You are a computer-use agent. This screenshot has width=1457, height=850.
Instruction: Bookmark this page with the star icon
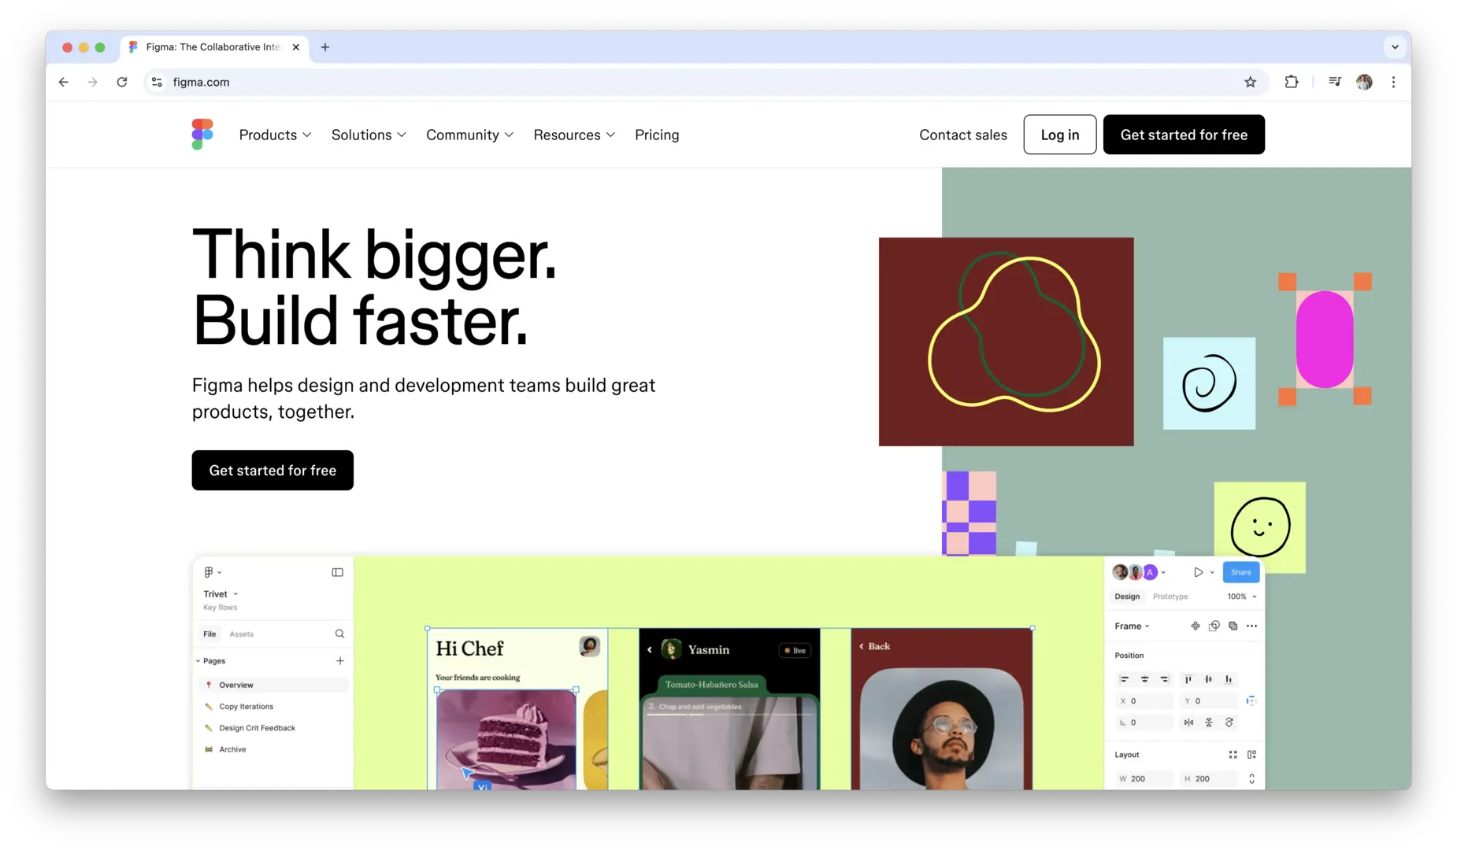click(1250, 82)
